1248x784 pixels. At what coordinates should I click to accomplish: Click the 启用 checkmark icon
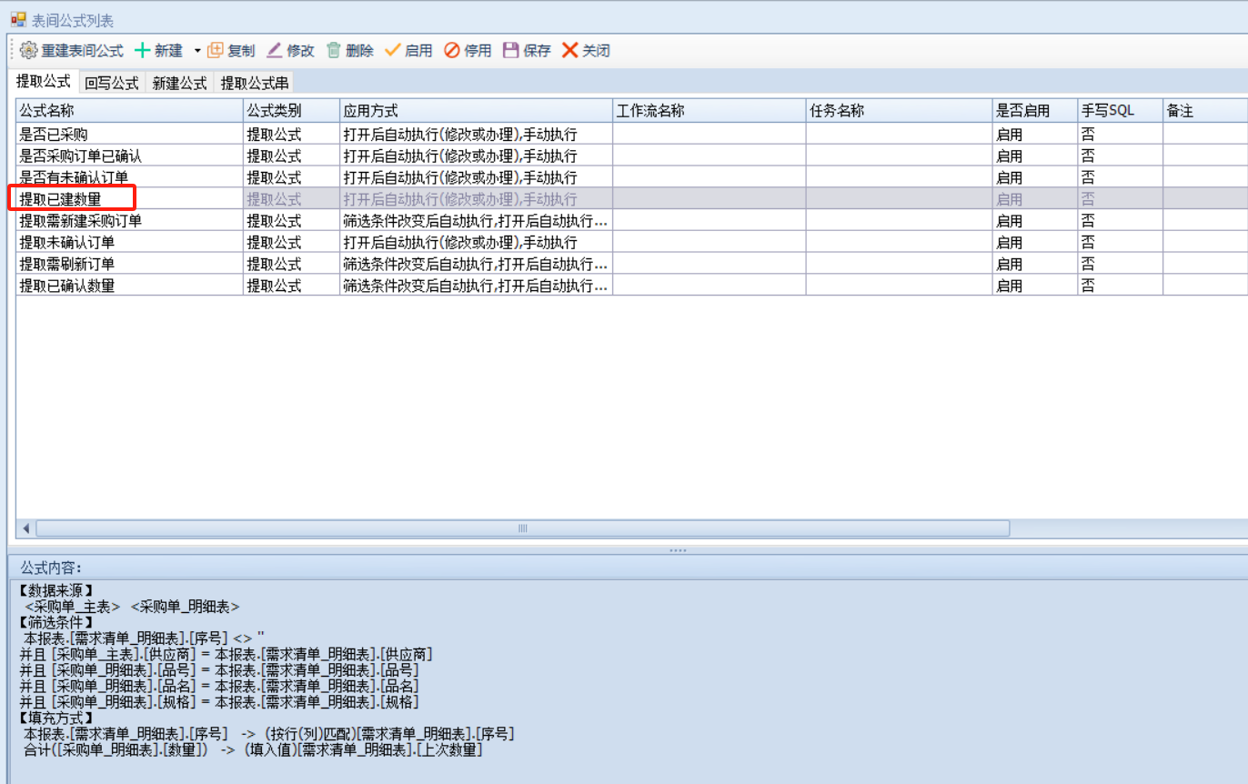tap(393, 50)
